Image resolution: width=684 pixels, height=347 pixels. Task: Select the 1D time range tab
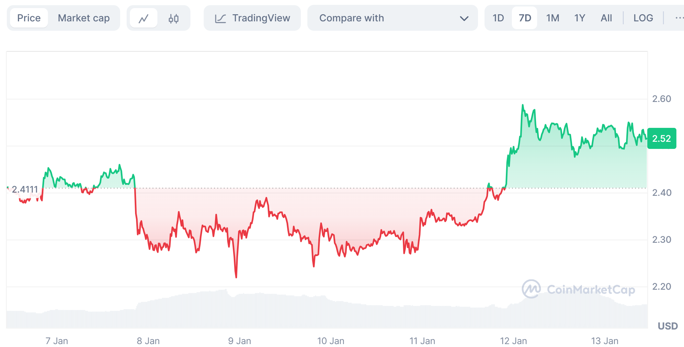click(498, 18)
